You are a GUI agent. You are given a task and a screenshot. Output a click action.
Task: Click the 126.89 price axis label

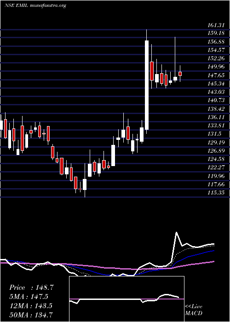coord(216,151)
